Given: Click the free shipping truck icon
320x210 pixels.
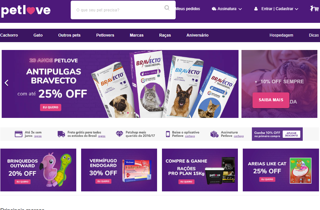Looking at the screenshot, I should (61, 134).
